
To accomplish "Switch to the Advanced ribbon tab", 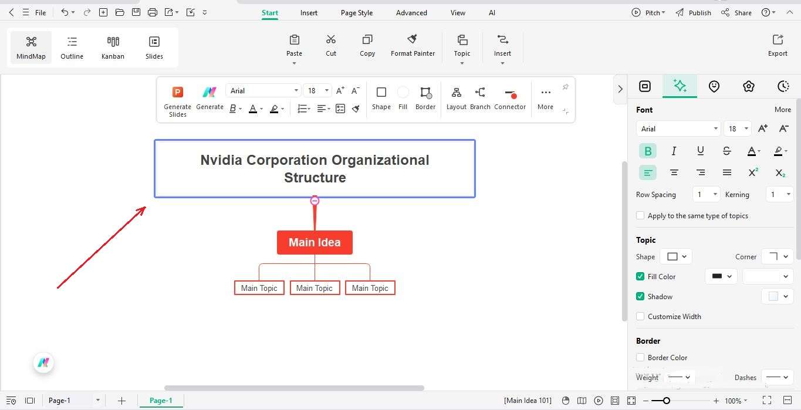I will tap(411, 12).
